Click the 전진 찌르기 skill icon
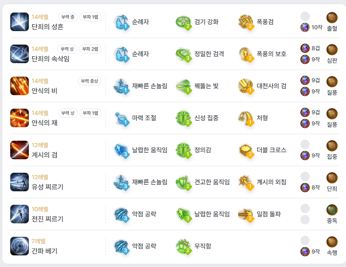Viewport: 346px width, 267px height. (x=20, y=214)
